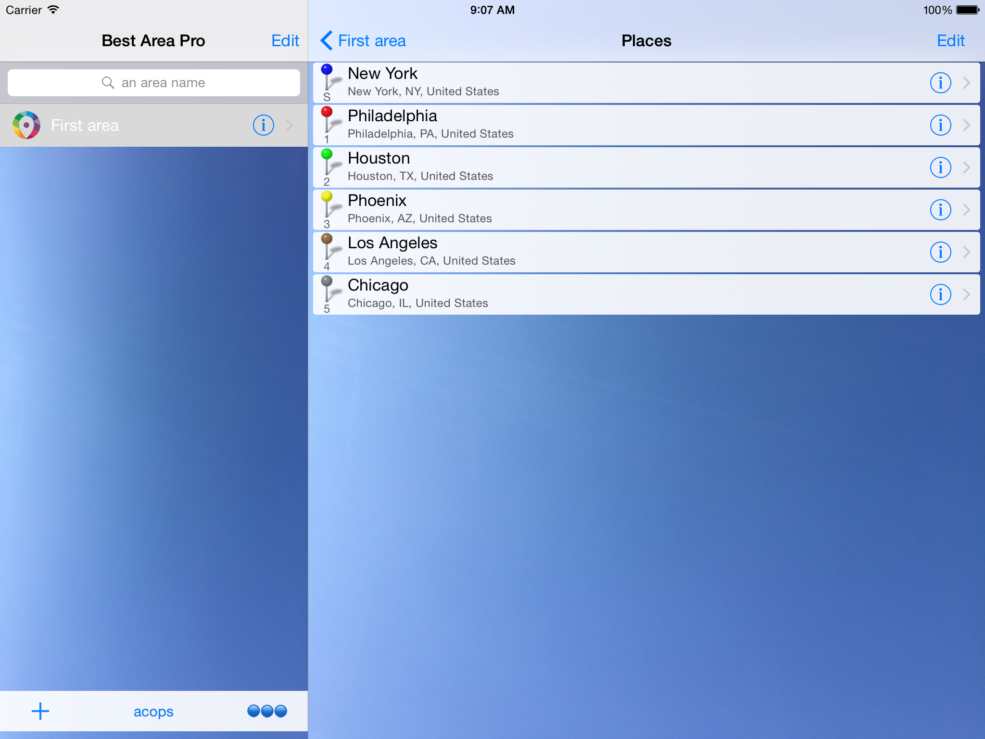Tap the plus icon to add area

pyautogui.click(x=40, y=711)
